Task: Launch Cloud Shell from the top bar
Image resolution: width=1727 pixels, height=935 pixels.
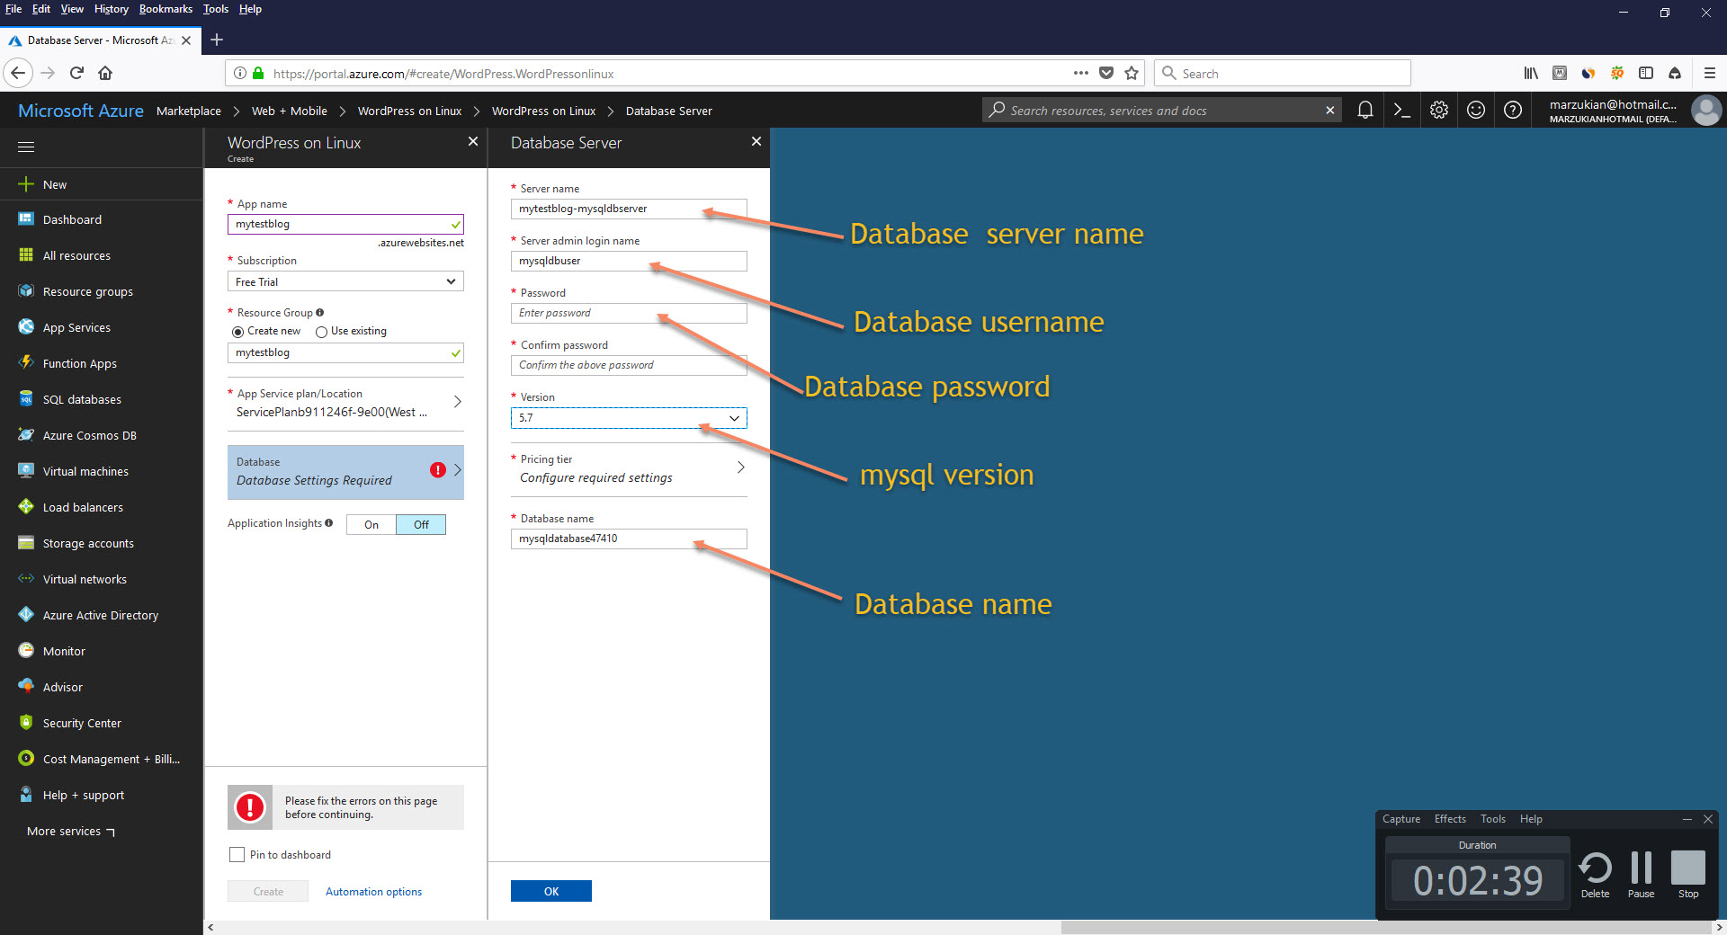Action: pos(1401,110)
